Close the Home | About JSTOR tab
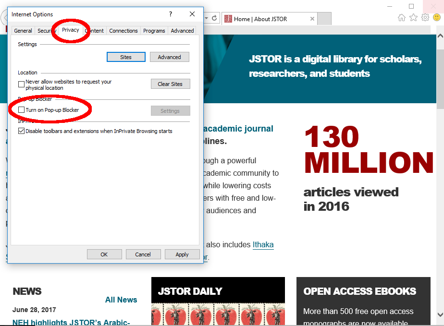Viewport: 444px width, 326px height. click(312, 19)
